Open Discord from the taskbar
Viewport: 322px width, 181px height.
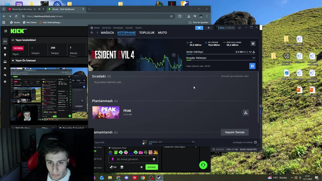[x=126, y=178]
